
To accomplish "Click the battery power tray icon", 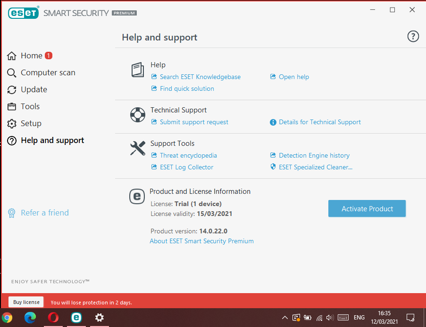I will coord(308,318).
